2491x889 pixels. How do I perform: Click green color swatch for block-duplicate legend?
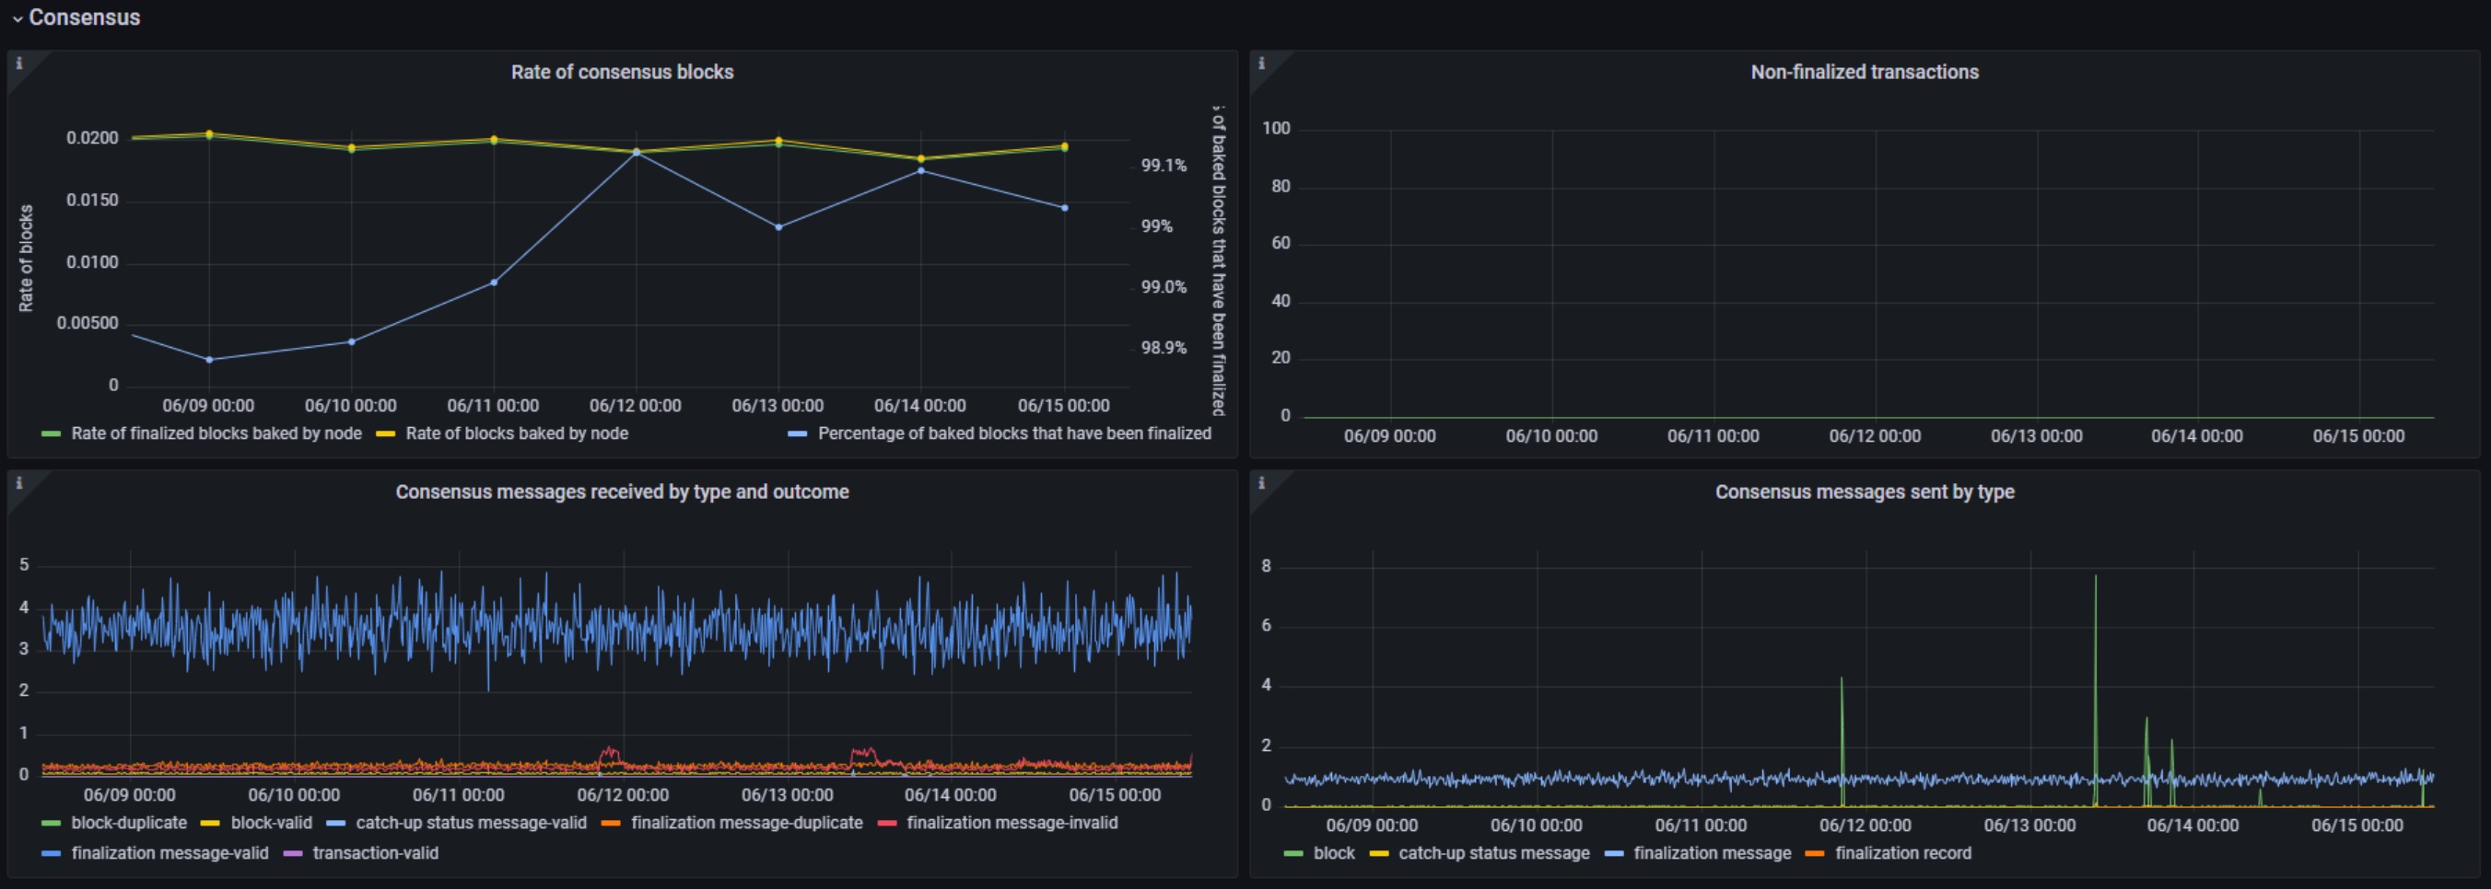[52, 824]
